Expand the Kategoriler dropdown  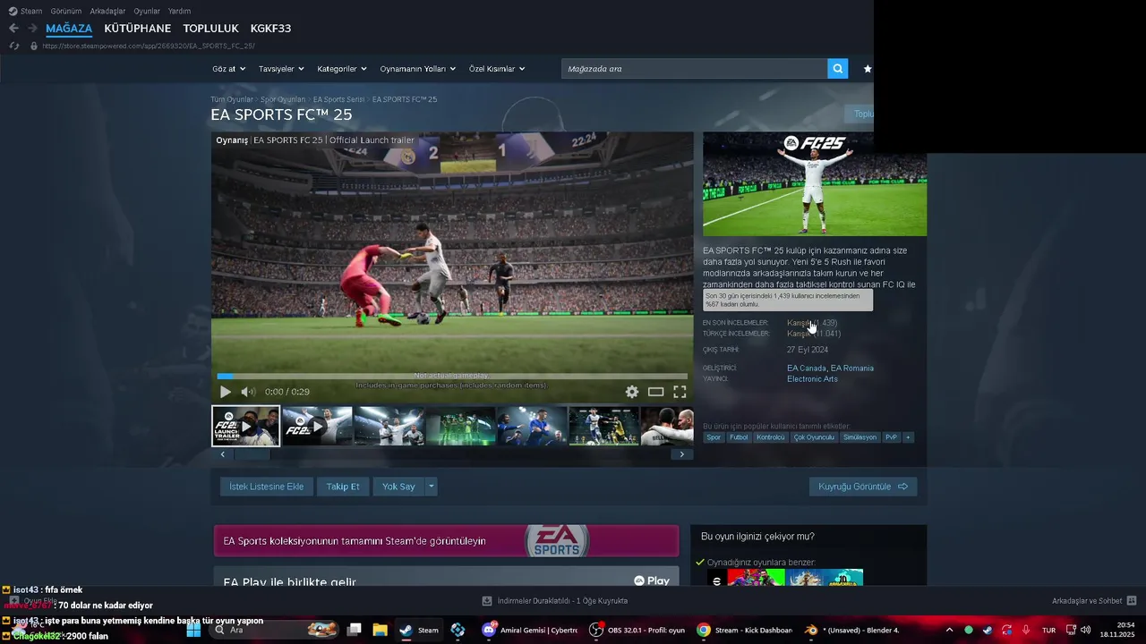click(342, 69)
